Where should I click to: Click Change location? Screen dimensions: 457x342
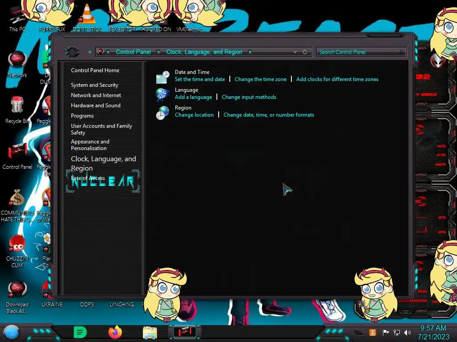(x=194, y=115)
